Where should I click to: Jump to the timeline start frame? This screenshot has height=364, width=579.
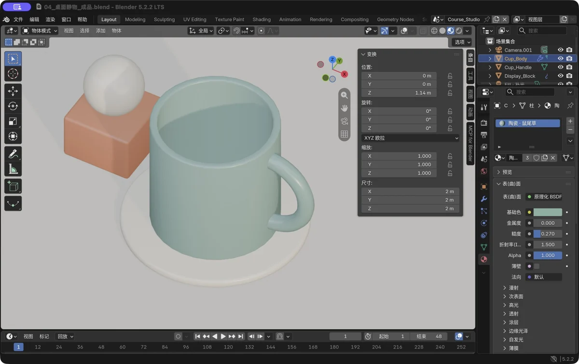[197, 337]
